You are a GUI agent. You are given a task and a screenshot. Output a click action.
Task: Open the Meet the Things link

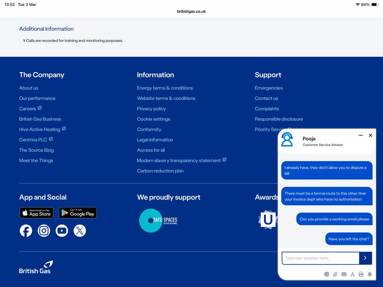click(x=36, y=160)
